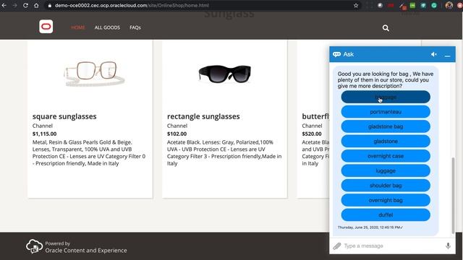Click the red rectangle extension icon

pos(391,5)
